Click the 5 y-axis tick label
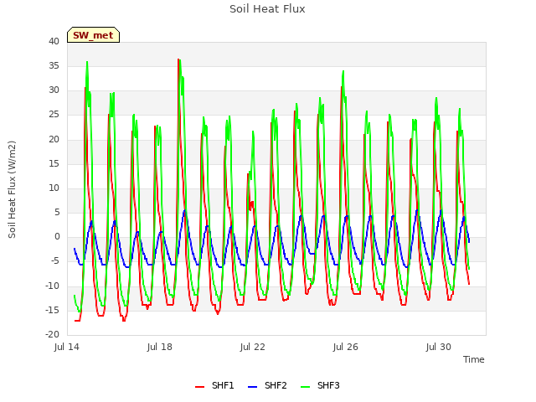The width and height of the screenshot is (536, 402). tap(57, 212)
